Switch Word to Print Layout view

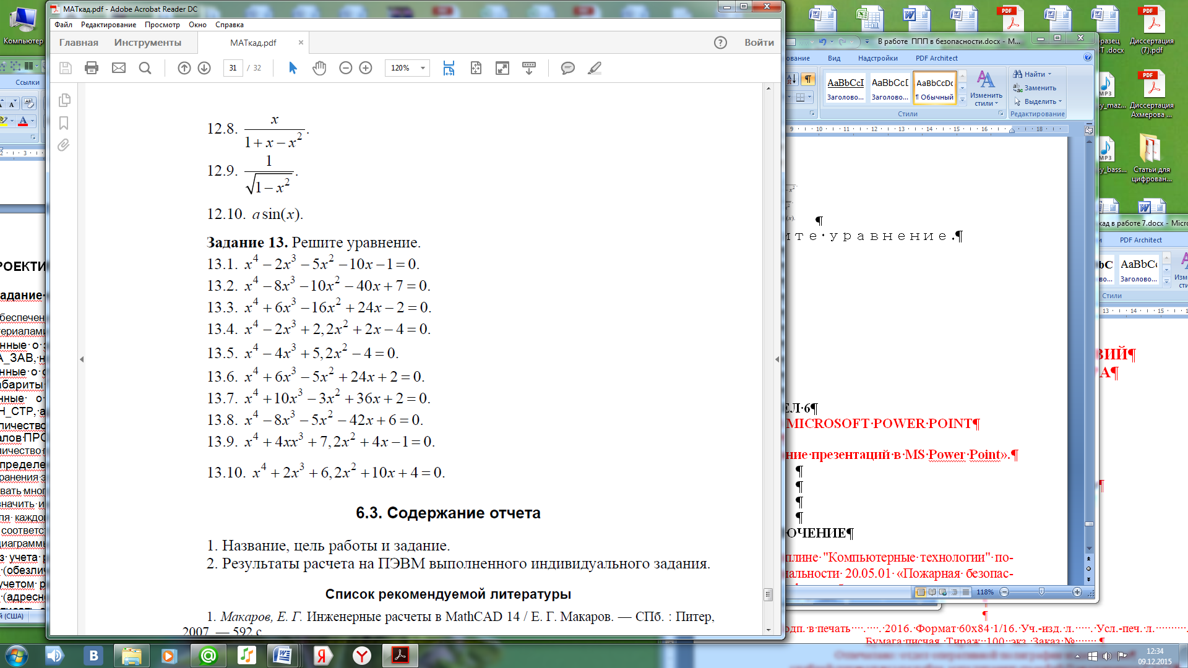tap(921, 593)
